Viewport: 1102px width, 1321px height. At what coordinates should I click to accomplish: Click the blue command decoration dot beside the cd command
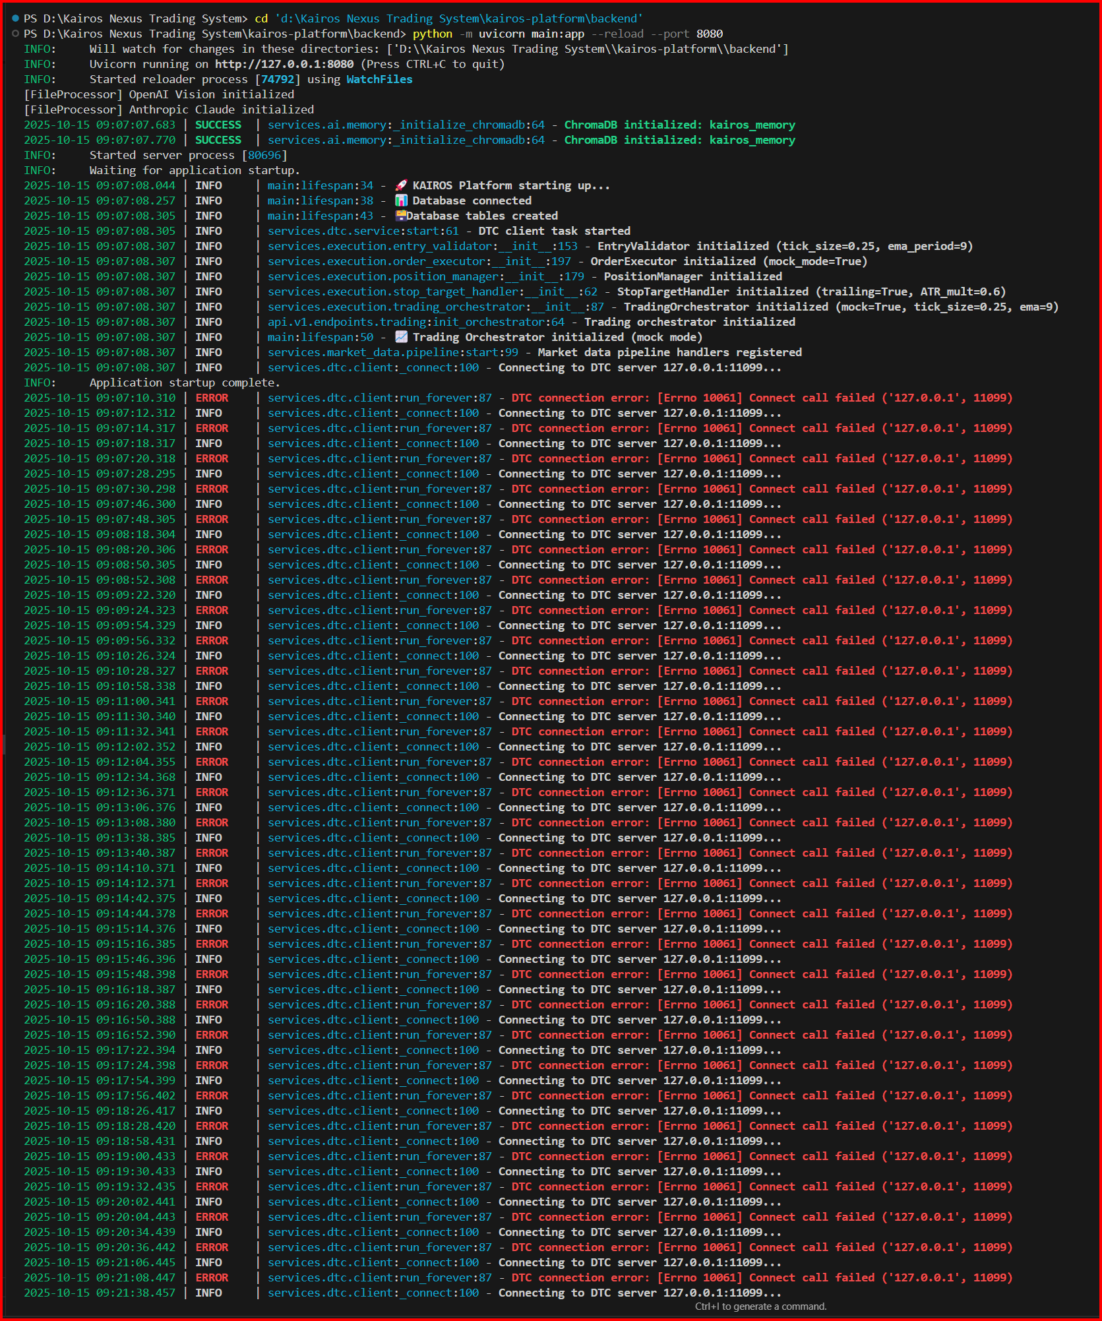[x=15, y=18]
